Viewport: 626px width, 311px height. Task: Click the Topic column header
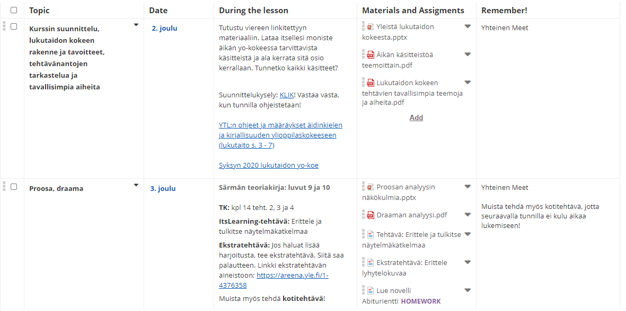[x=39, y=11]
